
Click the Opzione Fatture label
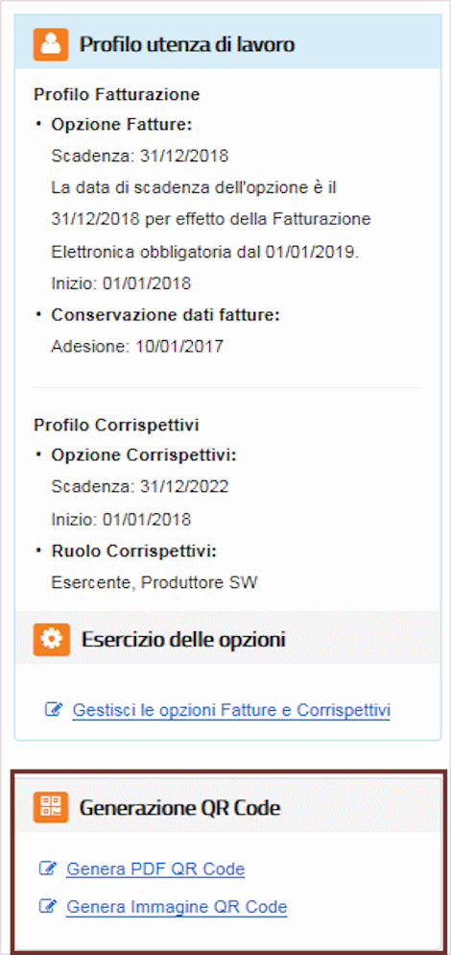[x=122, y=126]
